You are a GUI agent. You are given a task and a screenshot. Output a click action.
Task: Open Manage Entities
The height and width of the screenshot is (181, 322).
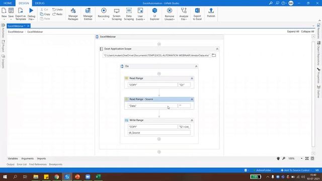(88, 14)
